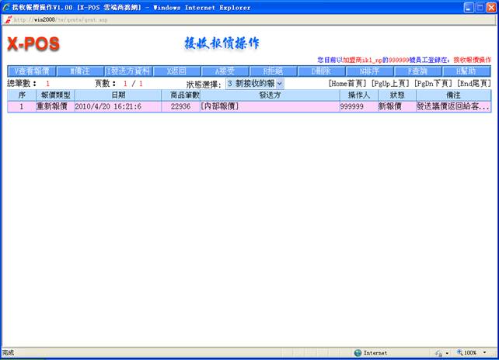499x360 pixels.
Task: Click the F查詢 search button
Action: pos(418,71)
